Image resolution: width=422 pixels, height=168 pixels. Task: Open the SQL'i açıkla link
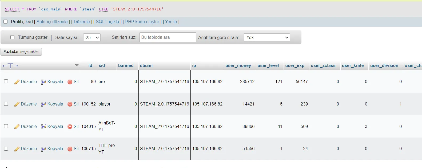click(108, 22)
